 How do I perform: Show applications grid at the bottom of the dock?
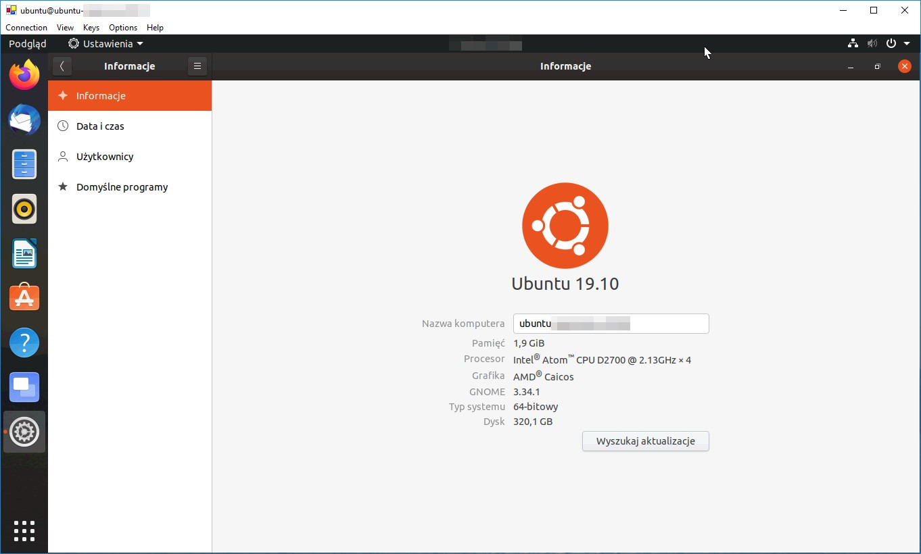[24, 530]
